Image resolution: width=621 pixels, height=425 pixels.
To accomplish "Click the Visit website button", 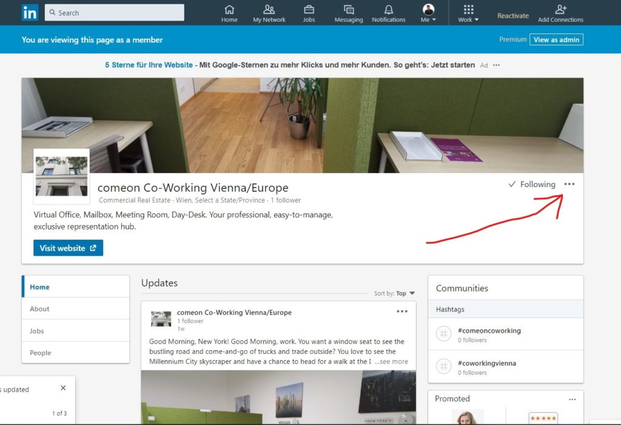I will 68,248.
